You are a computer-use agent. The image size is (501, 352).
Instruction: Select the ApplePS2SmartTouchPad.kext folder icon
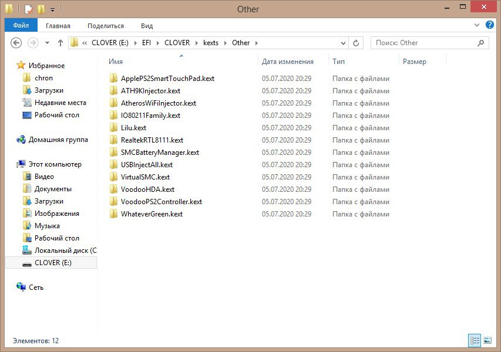coord(113,79)
